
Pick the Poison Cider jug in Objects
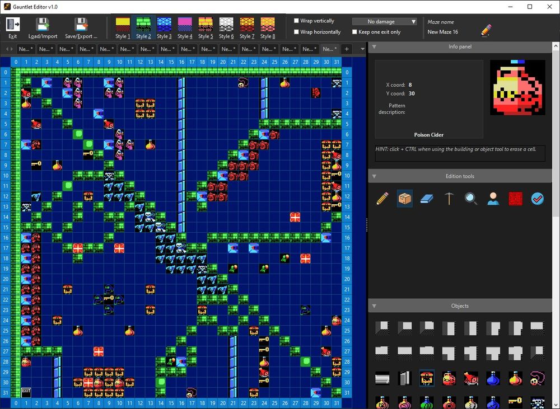click(449, 378)
